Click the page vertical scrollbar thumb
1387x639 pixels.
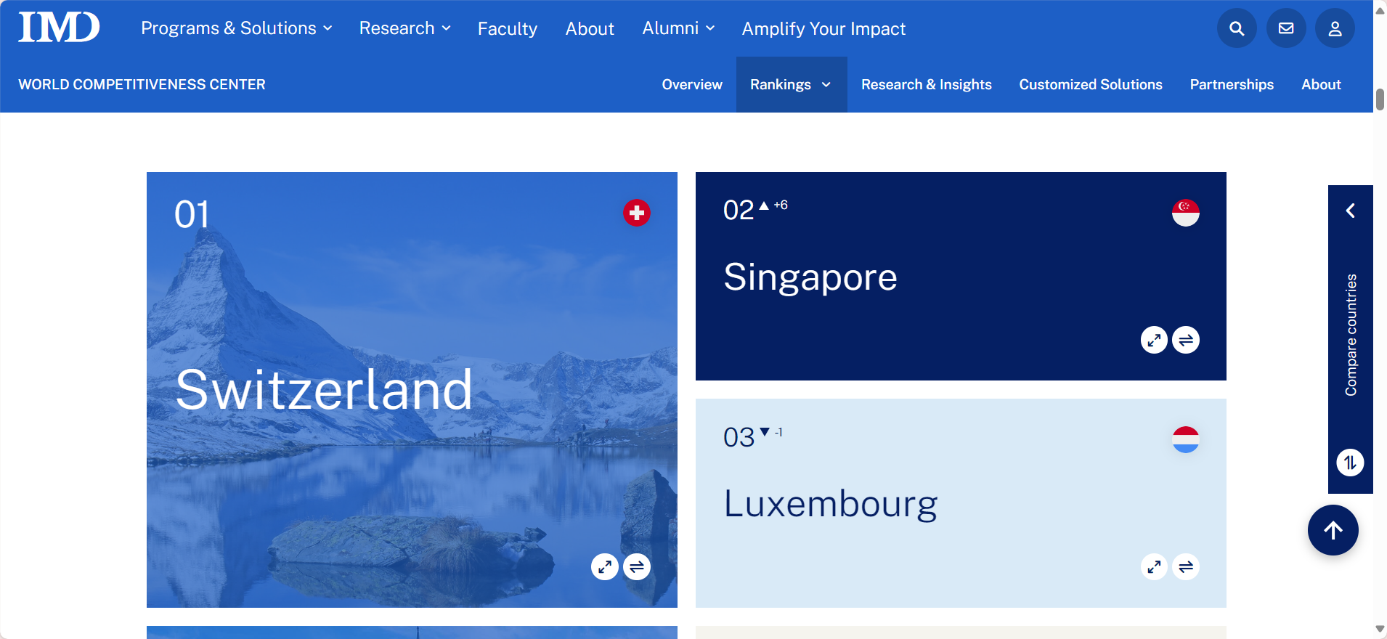point(1380,99)
